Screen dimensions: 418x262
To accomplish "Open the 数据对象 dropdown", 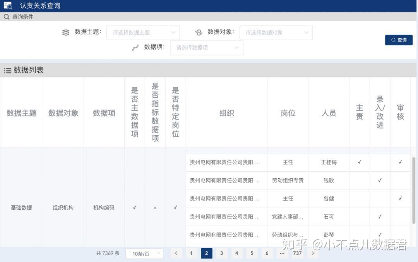I will pos(276,32).
